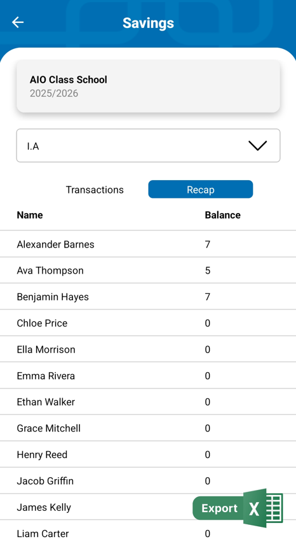The width and height of the screenshot is (296, 544).
Task: Select Ethan Walker entry
Action: (x=148, y=401)
